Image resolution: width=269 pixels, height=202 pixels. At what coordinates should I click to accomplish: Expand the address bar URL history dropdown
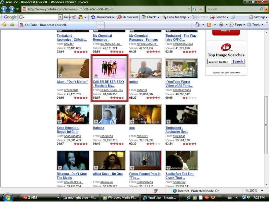tap(189, 9)
